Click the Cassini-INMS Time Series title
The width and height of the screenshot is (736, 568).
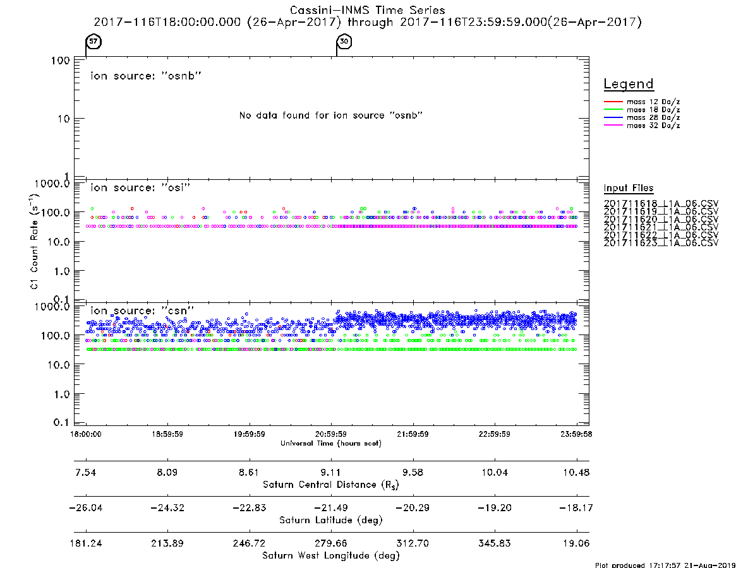(x=368, y=10)
